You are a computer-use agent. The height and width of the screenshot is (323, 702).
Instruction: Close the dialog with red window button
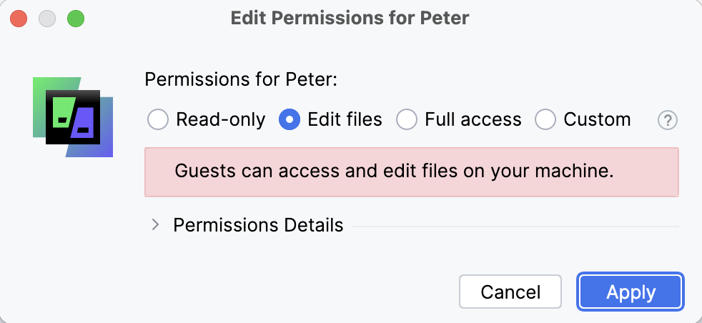pyautogui.click(x=19, y=18)
